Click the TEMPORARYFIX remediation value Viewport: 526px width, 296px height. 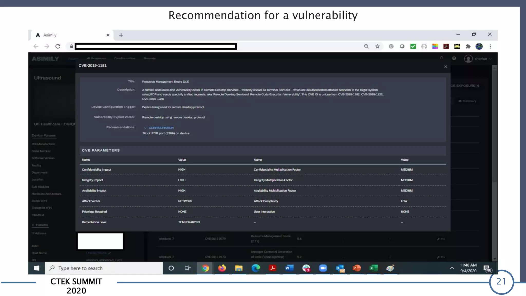[x=189, y=222]
